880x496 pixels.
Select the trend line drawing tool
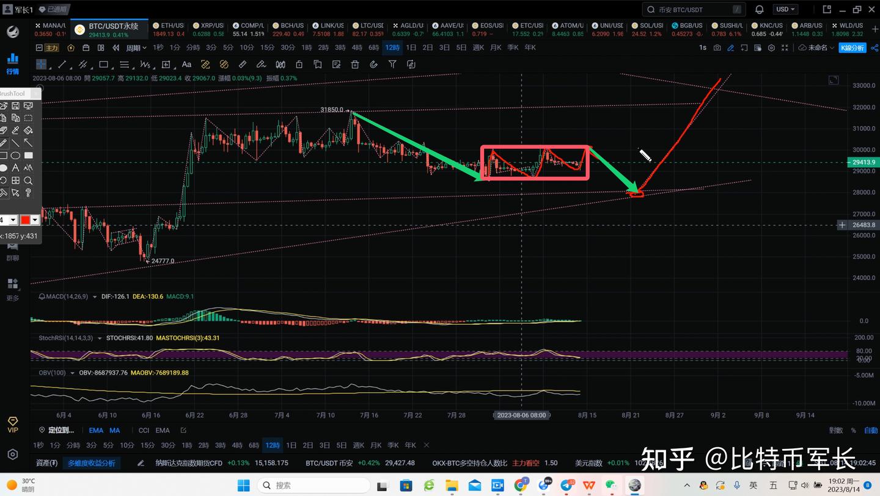pyautogui.click(x=62, y=64)
